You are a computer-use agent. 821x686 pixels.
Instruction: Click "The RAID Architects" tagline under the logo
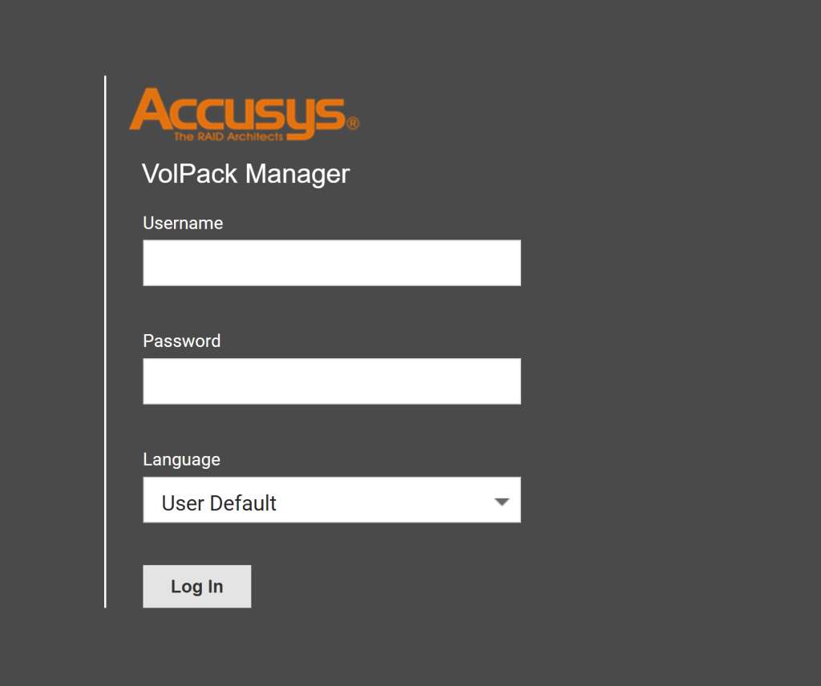coord(229,136)
